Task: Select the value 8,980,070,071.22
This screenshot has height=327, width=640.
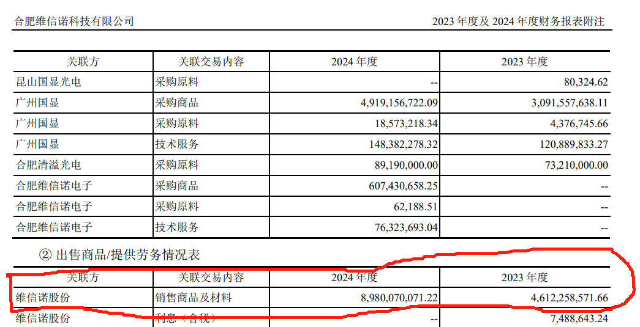Action: click(399, 298)
